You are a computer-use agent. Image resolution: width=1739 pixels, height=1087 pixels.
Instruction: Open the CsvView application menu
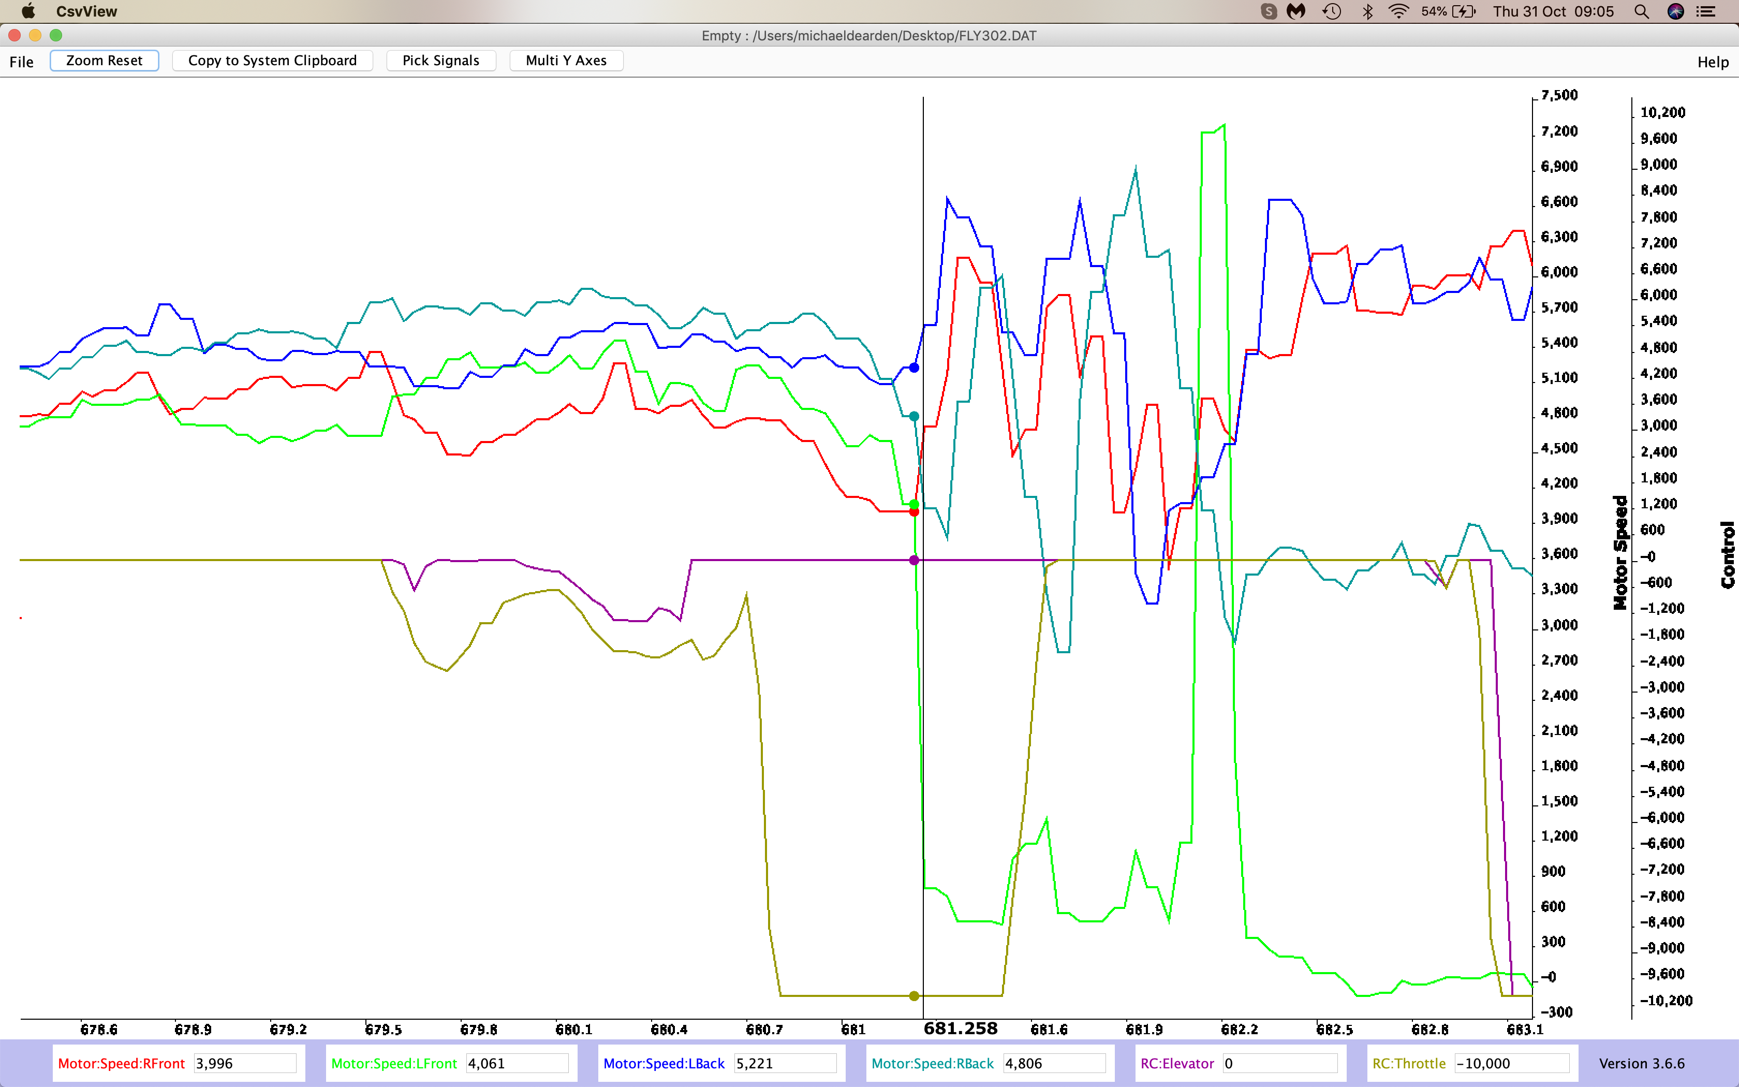click(x=86, y=11)
